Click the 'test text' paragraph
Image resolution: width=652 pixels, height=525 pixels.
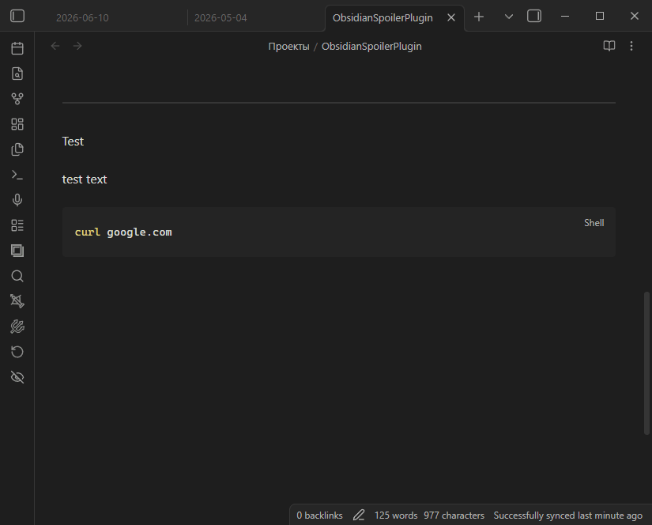[x=85, y=179]
